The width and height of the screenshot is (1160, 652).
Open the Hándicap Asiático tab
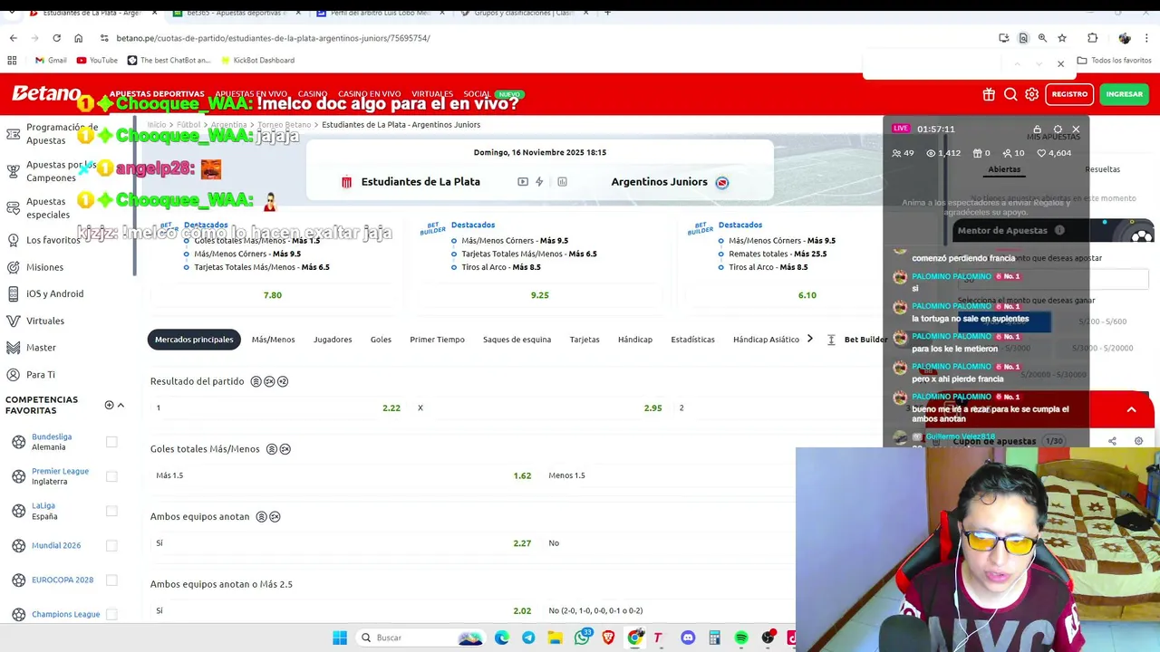tap(766, 340)
